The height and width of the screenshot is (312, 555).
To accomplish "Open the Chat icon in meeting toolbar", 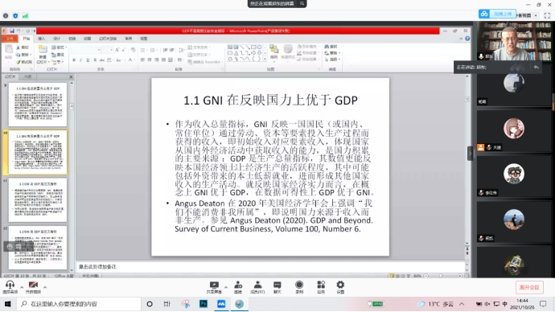I will (x=277, y=287).
